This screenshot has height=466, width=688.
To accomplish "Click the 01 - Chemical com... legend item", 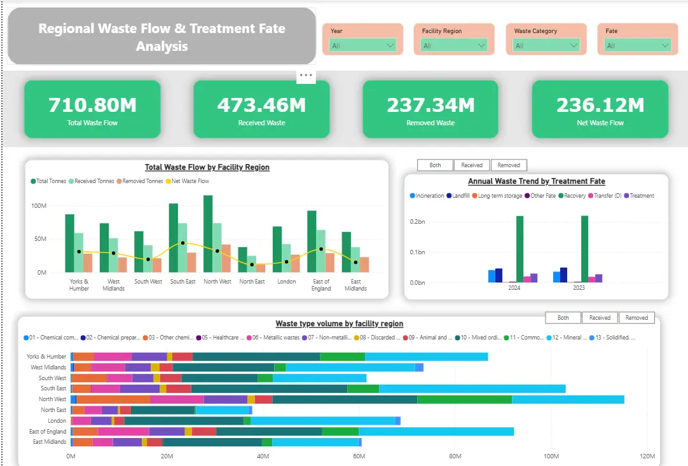I will point(51,338).
